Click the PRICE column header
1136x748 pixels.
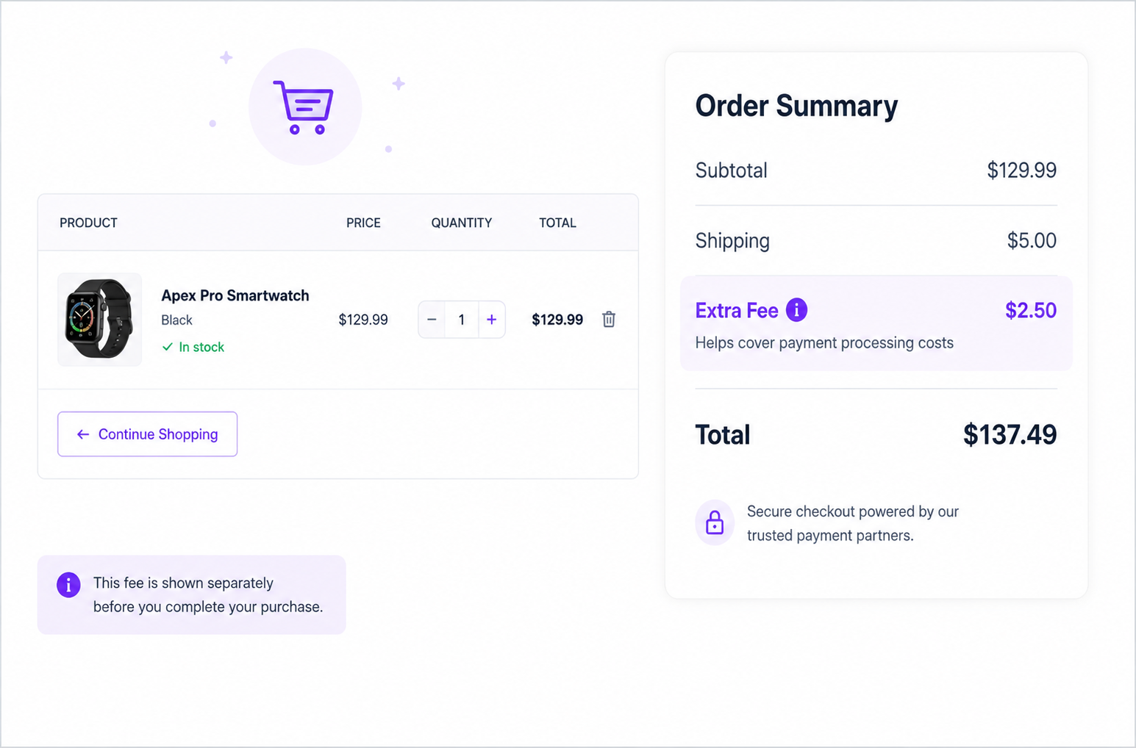coord(363,223)
